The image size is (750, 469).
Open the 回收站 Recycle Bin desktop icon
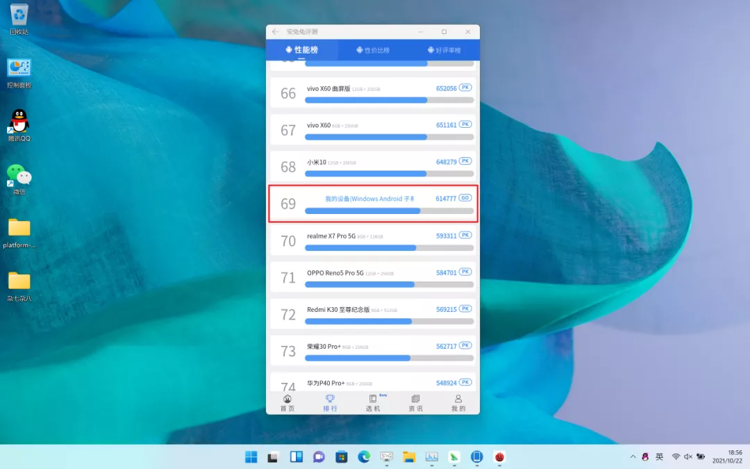(x=19, y=19)
